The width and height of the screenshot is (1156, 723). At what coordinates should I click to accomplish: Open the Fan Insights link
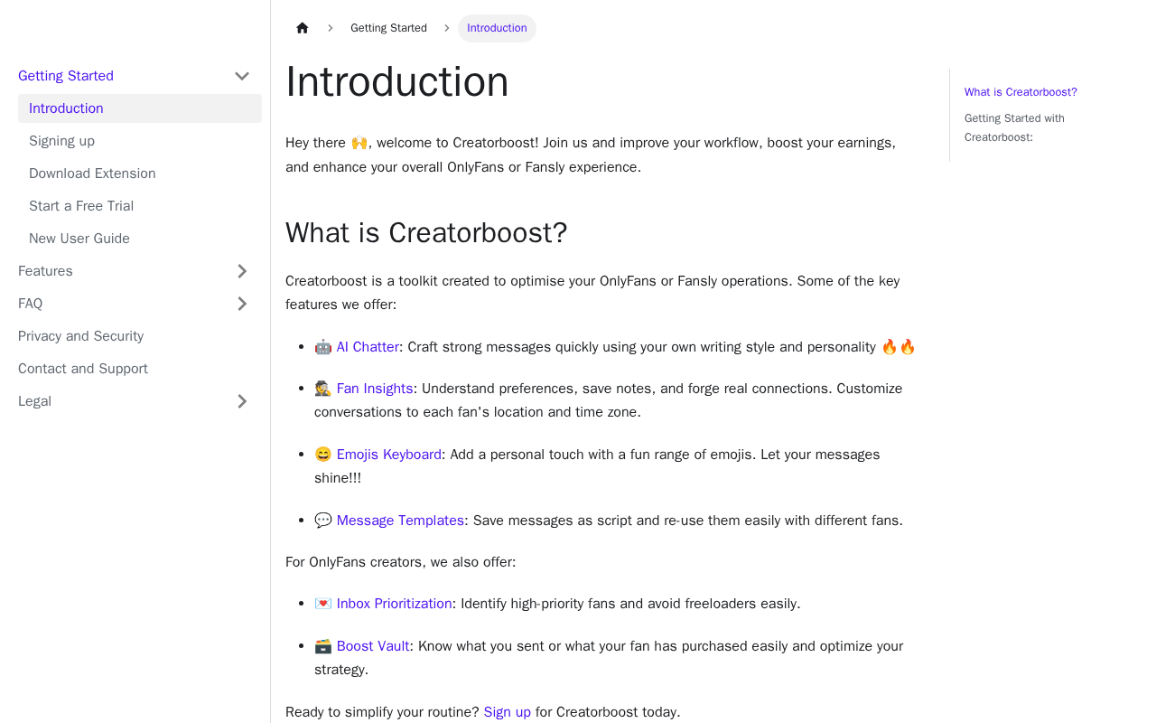click(375, 389)
